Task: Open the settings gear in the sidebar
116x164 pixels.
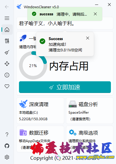Action: pos(7,157)
